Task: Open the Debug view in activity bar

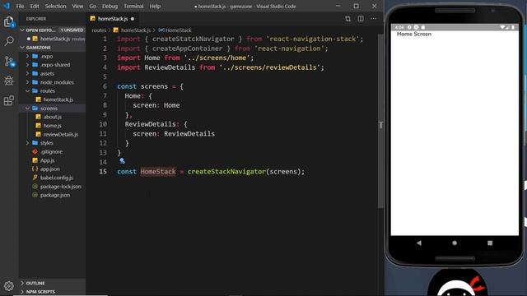Action: pyautogui.click(x=9, y=81)
